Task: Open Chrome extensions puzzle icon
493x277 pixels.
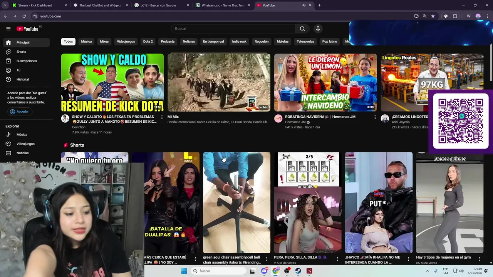Action: (x=455, y=16)
